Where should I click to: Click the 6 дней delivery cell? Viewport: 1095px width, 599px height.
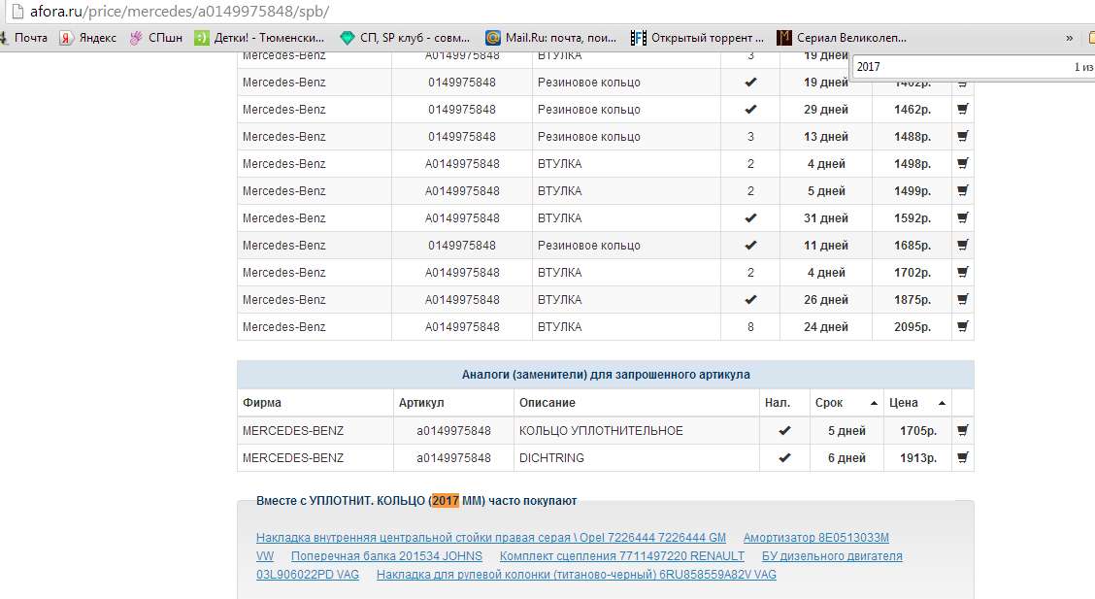(x=846, y=458)
